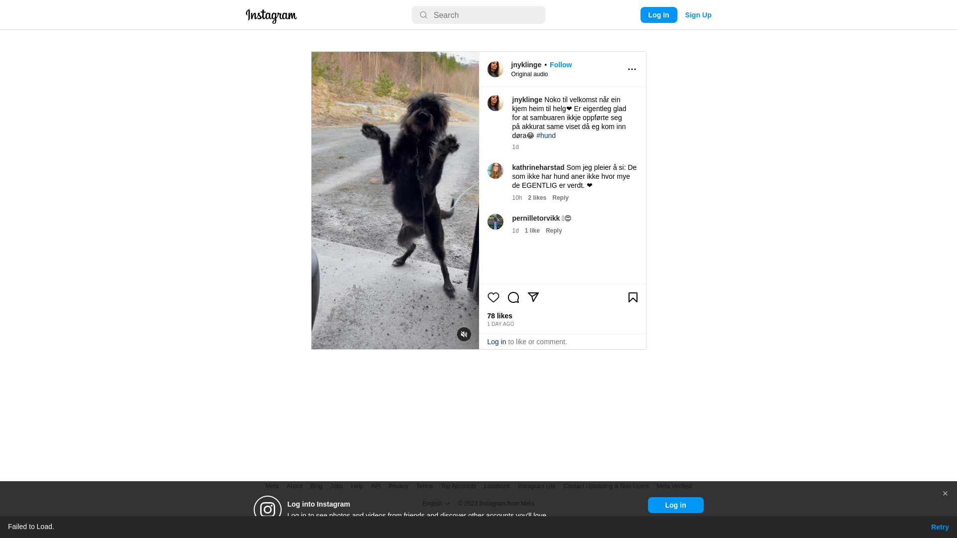
Task: Open the Sign Up link
Action: click(698, 15)
